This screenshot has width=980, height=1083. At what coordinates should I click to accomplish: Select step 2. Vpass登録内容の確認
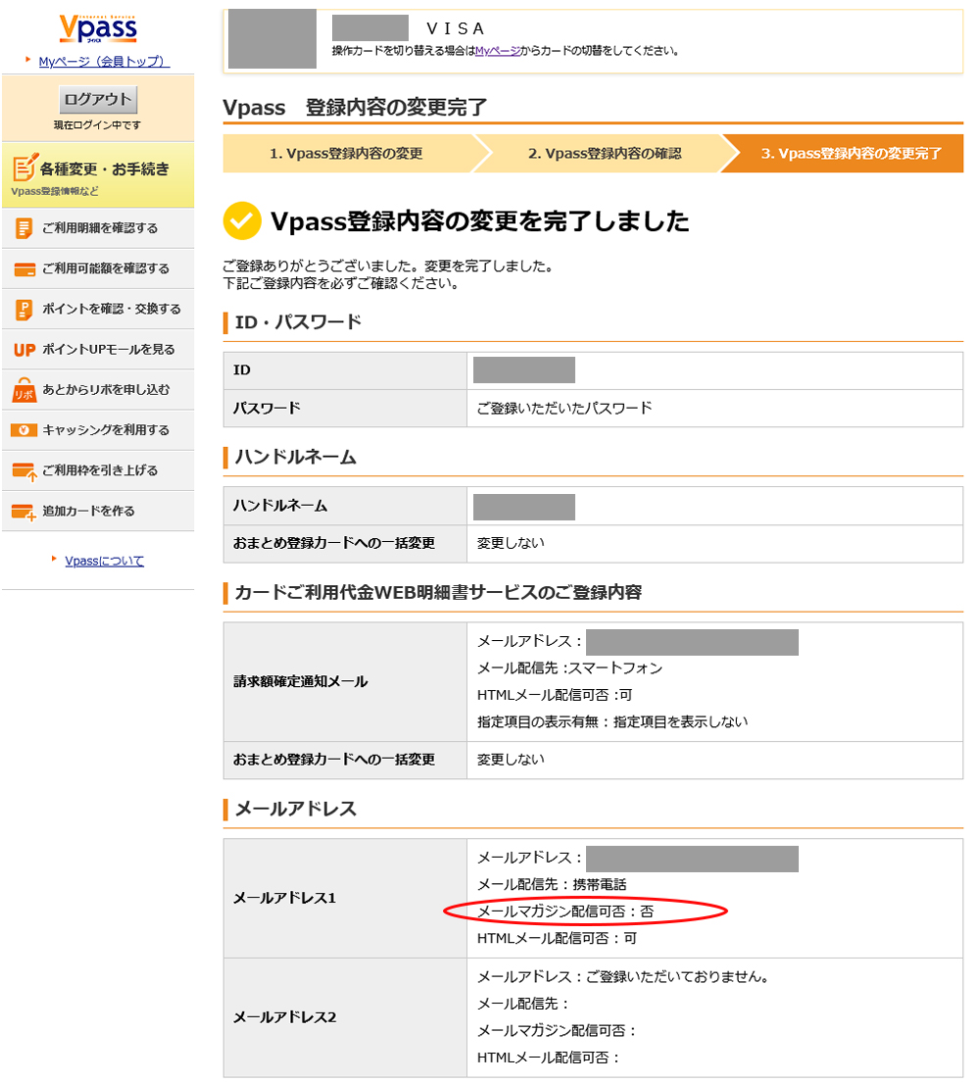click(x=605, y=153)
